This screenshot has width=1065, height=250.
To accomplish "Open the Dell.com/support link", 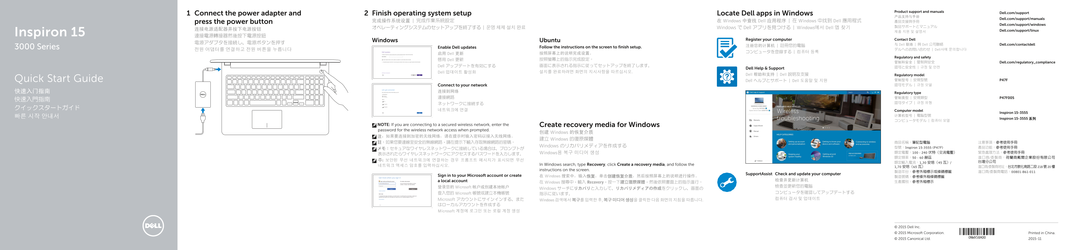I will click(1014, 13).
